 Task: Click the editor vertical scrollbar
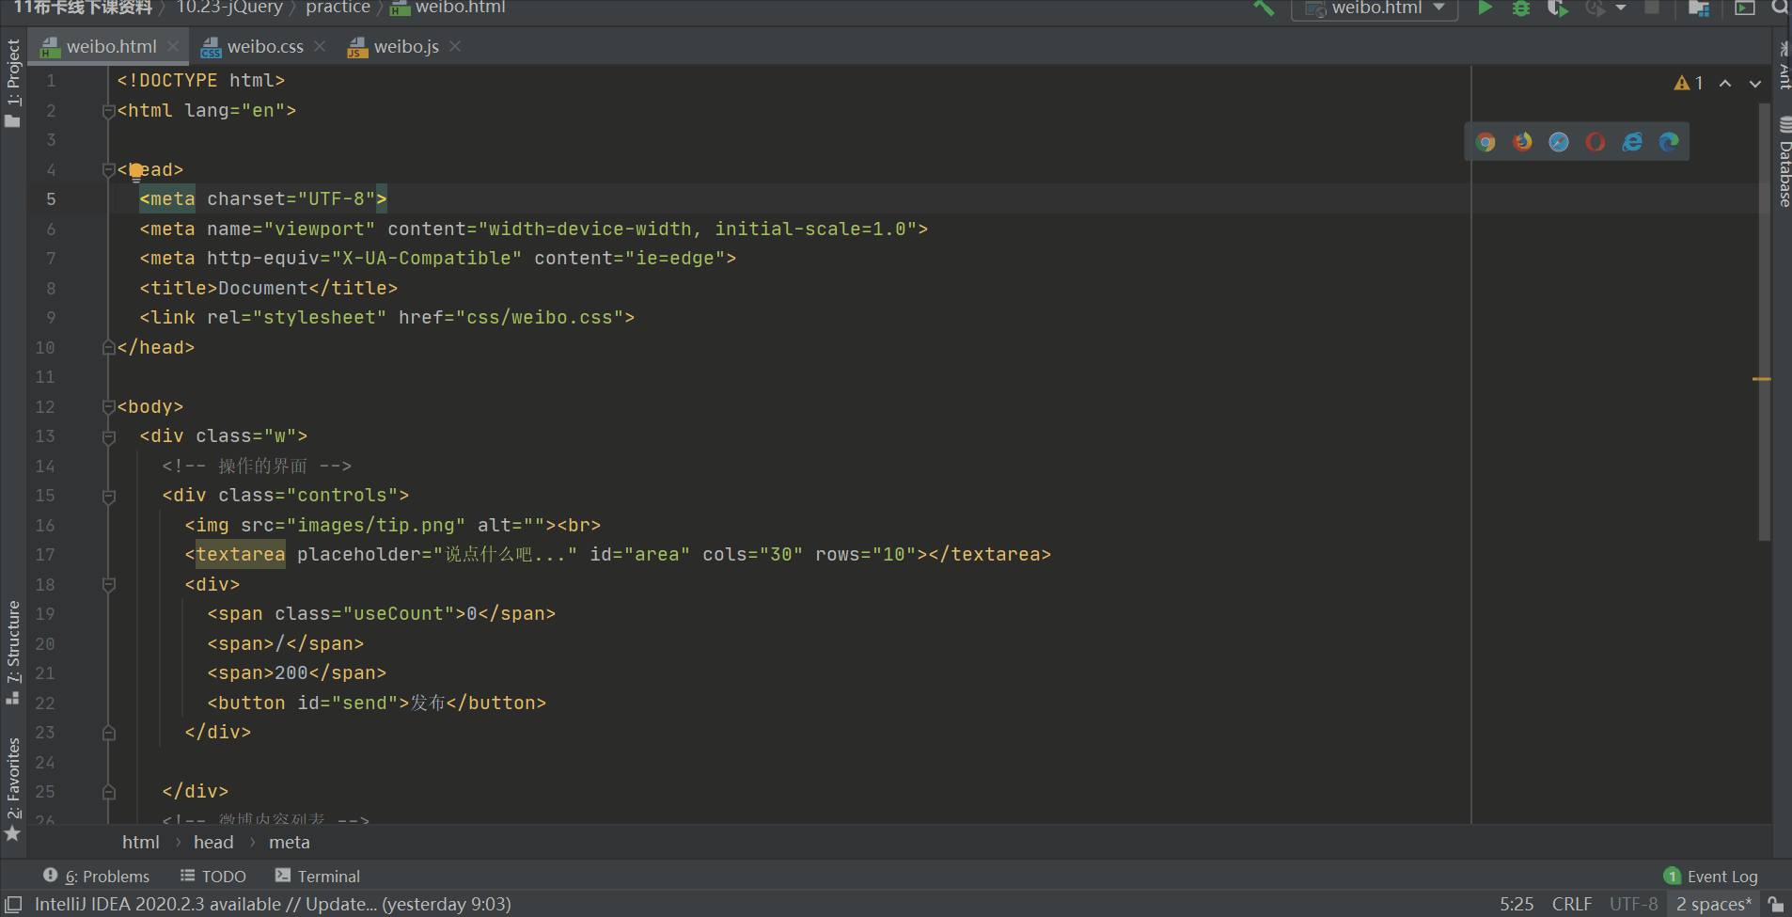[1765, 322]
